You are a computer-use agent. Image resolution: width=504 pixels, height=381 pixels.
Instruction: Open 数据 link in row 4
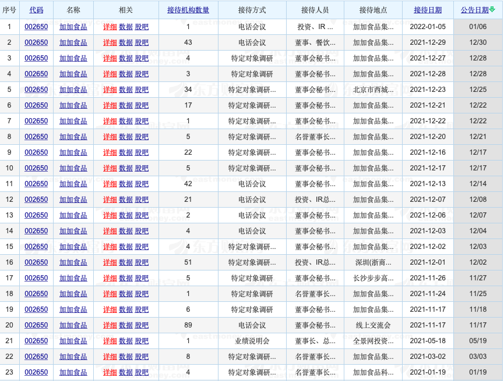pos(126,74)
